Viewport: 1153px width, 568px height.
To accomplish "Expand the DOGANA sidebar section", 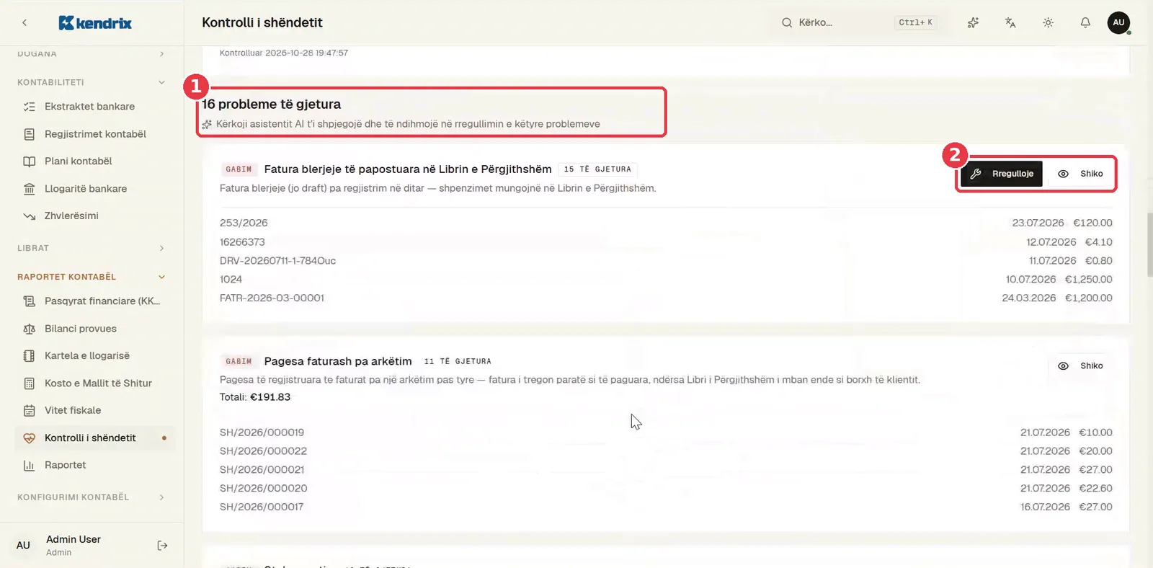I will [x=92, y=53].
